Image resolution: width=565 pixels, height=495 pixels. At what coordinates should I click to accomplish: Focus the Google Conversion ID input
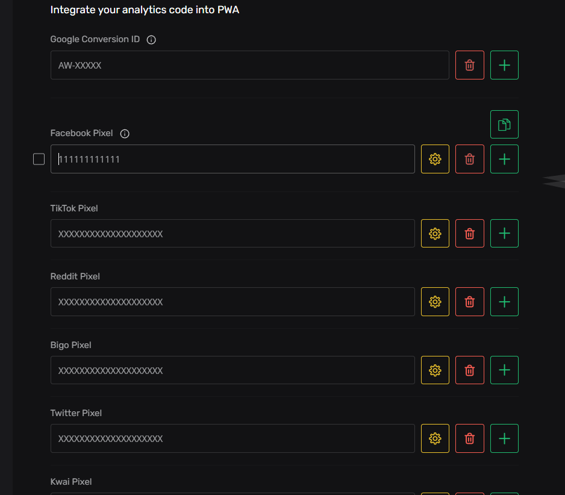(x=249, y=65)
